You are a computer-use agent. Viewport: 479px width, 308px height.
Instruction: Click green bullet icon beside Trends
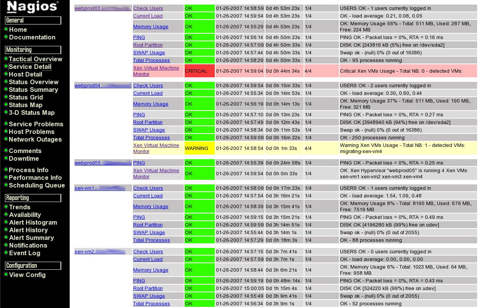(6, 207)
